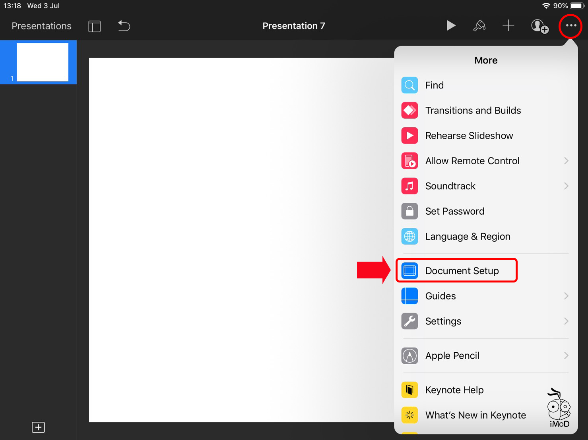Toggle the slide navigator view icon
588x440 pixels.
tap(94, 26)
